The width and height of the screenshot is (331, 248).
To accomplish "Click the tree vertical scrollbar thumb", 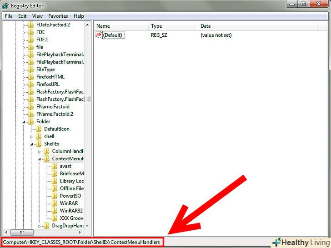I will click(87, 99).
